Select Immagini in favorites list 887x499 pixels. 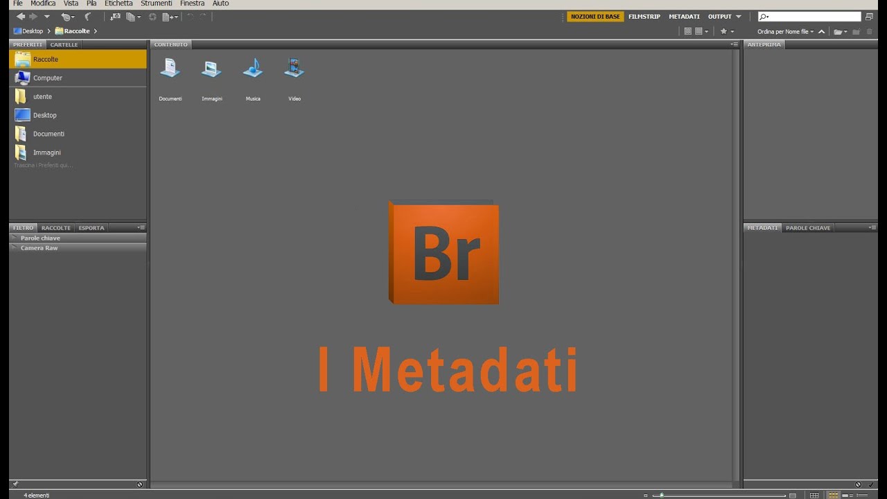[78, 152]
